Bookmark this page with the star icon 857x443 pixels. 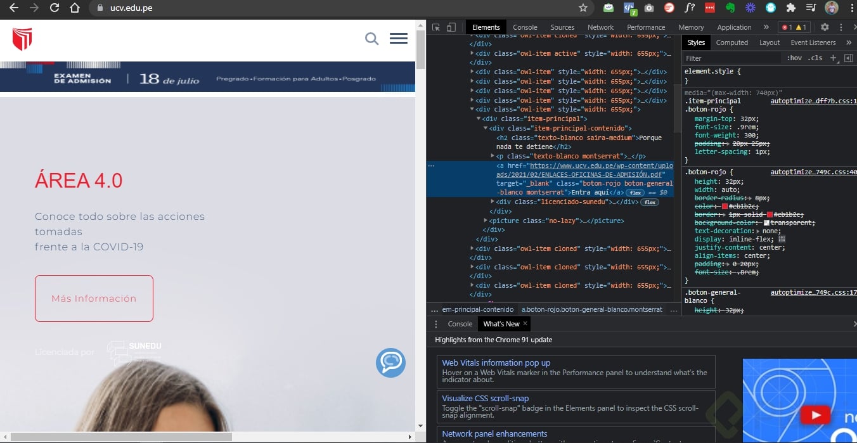click(x=583, y=8)
